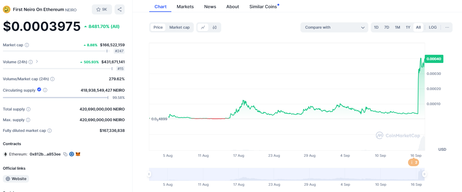Open the event marker labeled 2 on chart
462x192 pixels.
(x=413, y=162)
